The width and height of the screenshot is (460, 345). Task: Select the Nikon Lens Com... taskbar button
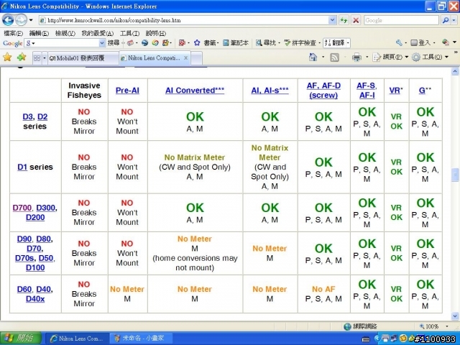pos(78,339)
